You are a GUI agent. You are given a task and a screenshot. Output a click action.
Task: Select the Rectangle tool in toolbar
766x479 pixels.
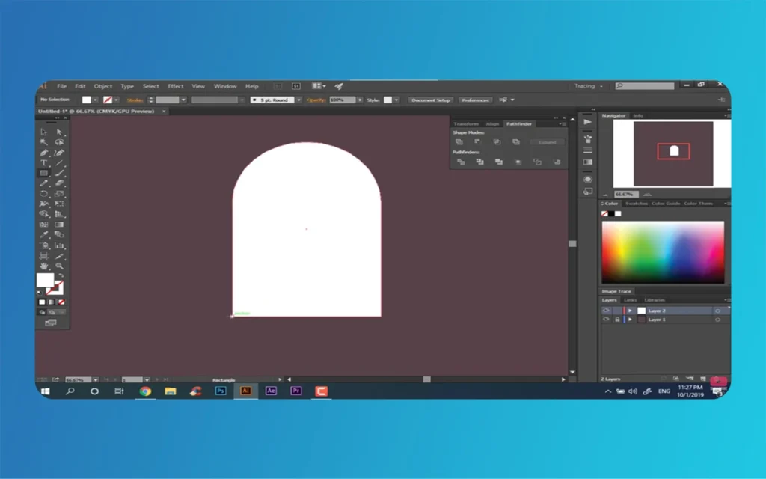click(44, 173)
